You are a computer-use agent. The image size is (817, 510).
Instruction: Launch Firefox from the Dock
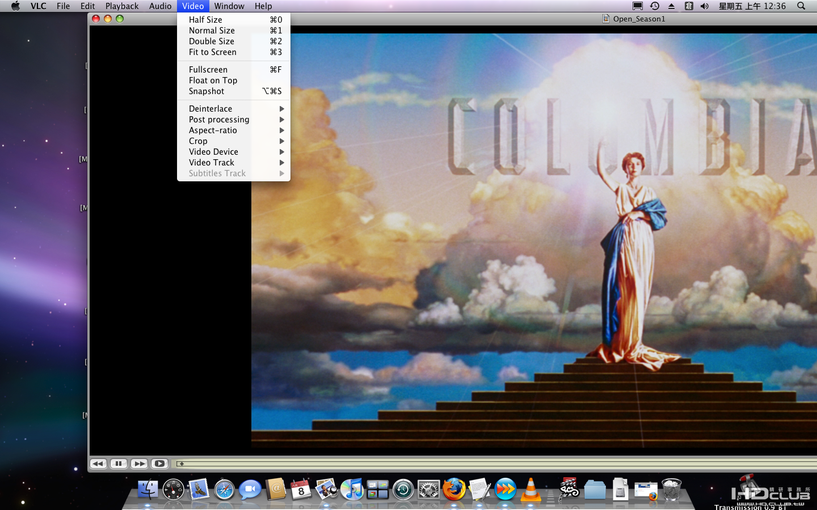point(454,489)
